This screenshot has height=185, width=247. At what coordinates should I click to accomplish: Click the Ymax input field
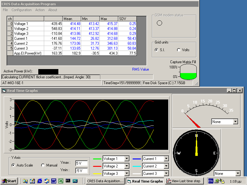82,163
